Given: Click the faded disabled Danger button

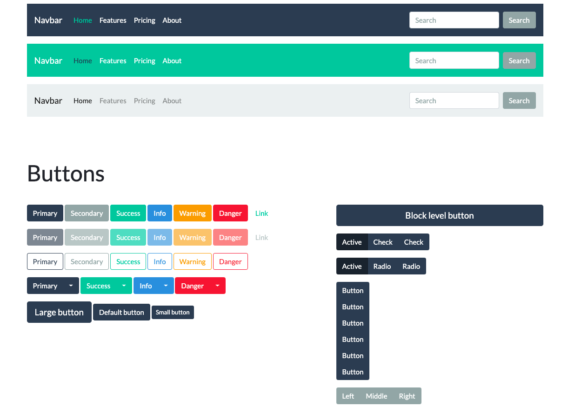Looking at the screenshot, I should tap(230, 237).
